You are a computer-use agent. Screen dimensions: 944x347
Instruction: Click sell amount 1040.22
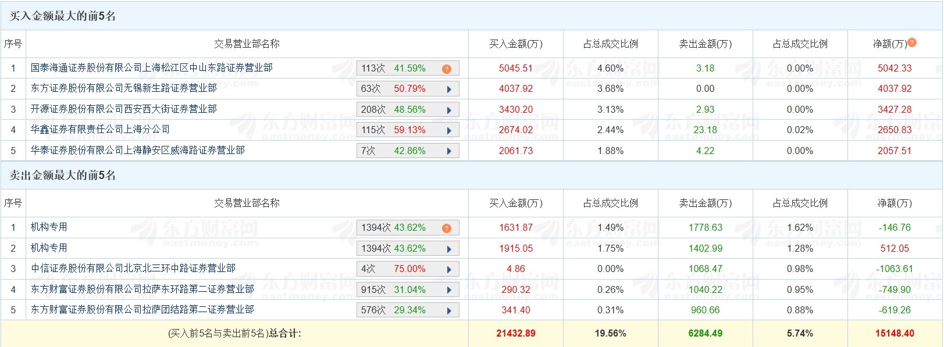[706, 289]
